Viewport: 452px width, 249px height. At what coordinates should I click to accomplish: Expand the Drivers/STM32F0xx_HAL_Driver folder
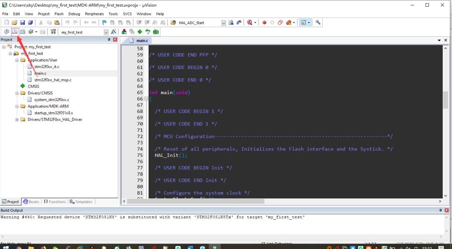[x=17, y=119]
